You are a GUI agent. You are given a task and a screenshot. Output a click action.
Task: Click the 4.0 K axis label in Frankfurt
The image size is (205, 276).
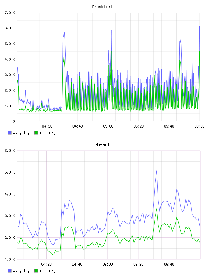click(x=10, y=59)
